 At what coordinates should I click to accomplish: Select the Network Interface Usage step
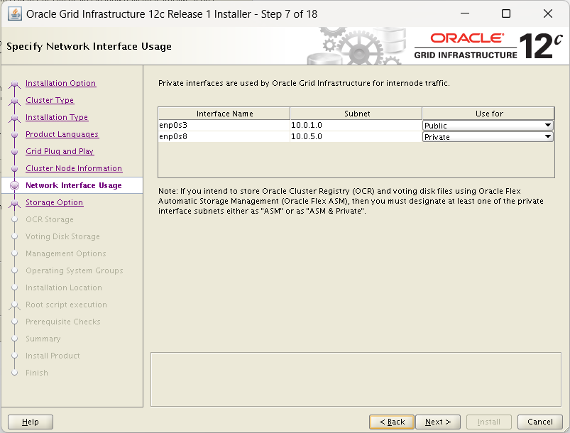(74, 185)
